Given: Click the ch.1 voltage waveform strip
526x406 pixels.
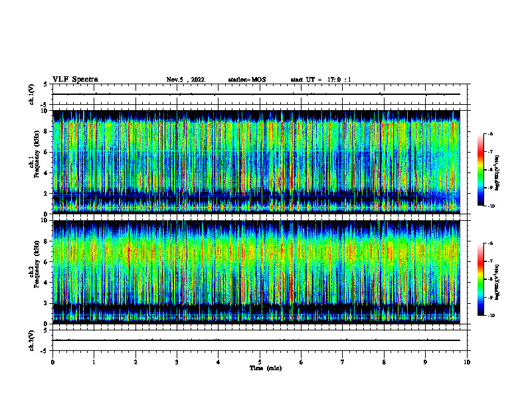Looking at the screenshot, I should point(260,94).
